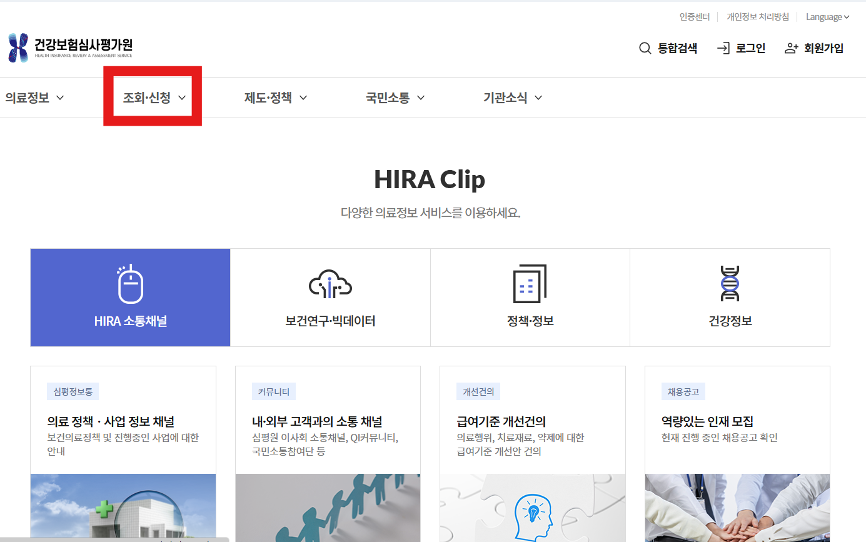Open the 내·외부 고객과의 소통 채널 card title
This screenshot has height=542, width=866.
tap(317, 421)
